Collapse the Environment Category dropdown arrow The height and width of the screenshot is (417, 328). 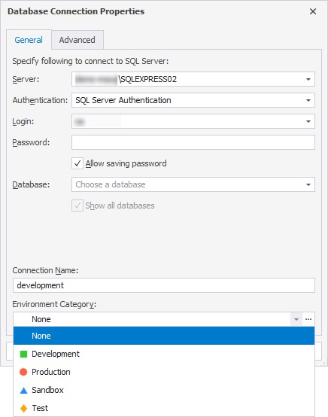coord(296,319)
